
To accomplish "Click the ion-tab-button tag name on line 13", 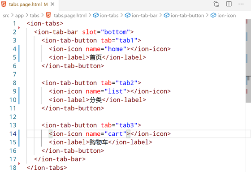I will point(71,125).
